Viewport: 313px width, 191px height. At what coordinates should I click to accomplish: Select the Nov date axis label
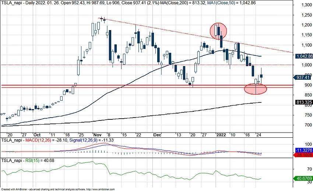tap(97, 135)
